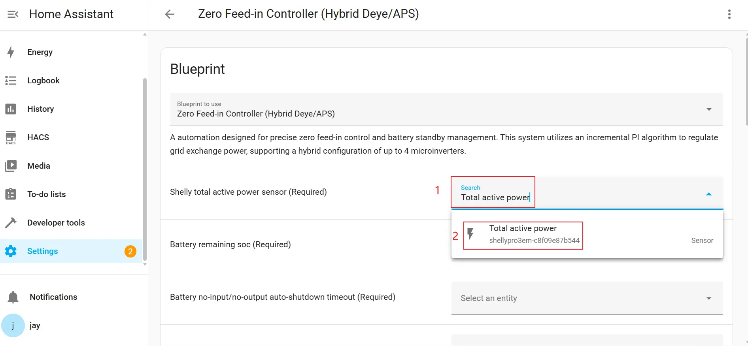Open the three-dot overflow menu
Viewport: 748px width, 346px height.
729,14
